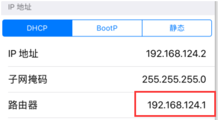This screenshot has height=120, width=218.
Task: Select the 路由器 row label
Action: click(23, 105)
